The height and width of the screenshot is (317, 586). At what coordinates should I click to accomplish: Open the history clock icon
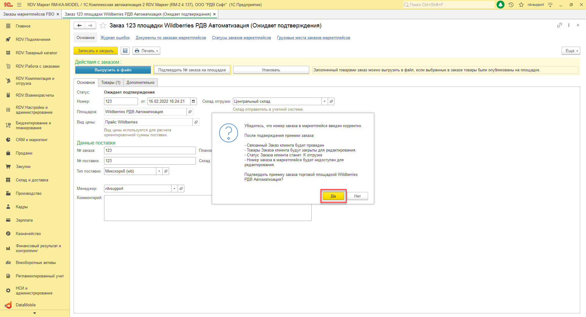[x=511, y=5]
